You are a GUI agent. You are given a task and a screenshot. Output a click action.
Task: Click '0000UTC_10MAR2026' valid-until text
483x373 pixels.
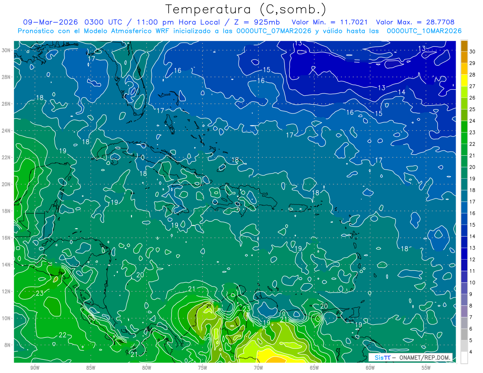[424, 31]
